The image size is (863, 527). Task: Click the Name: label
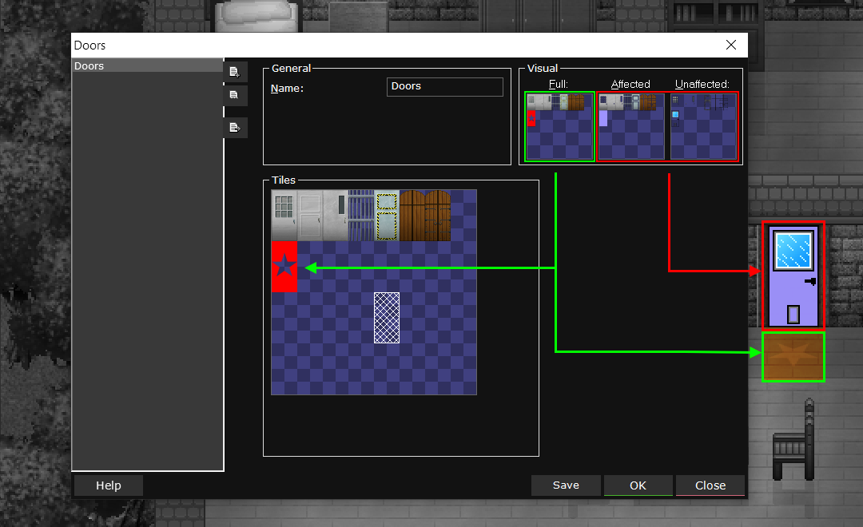(x=287, y=88)
